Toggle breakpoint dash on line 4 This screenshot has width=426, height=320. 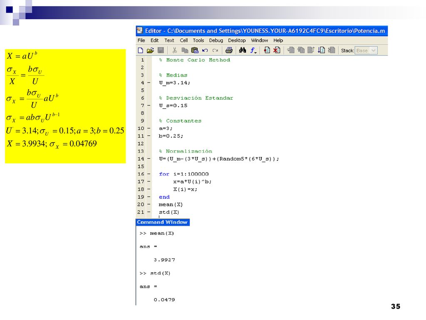click(x=149, y=82)
